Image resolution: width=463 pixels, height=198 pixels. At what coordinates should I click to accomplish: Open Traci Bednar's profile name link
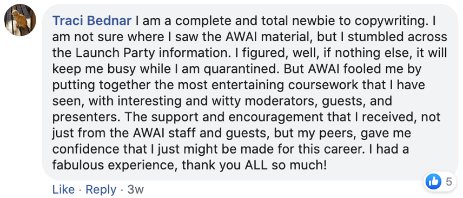(92, 21)
